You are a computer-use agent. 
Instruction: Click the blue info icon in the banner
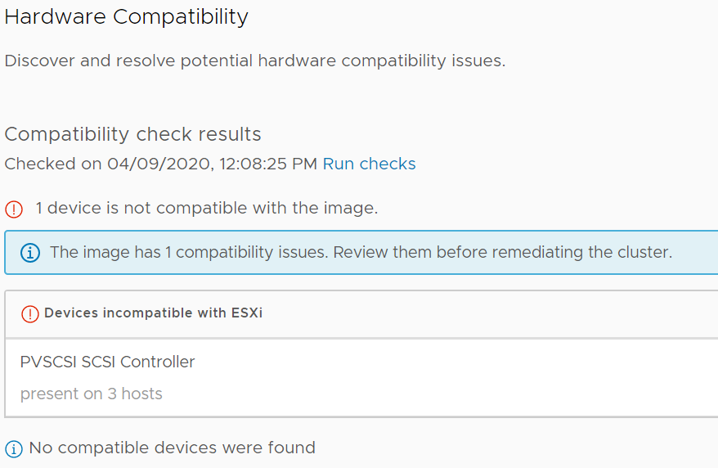pos(29,253)
